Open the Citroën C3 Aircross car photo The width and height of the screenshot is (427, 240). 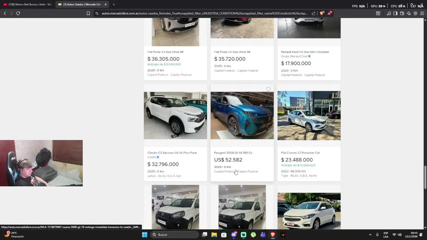pyautogui.click(x=175, y=115)
